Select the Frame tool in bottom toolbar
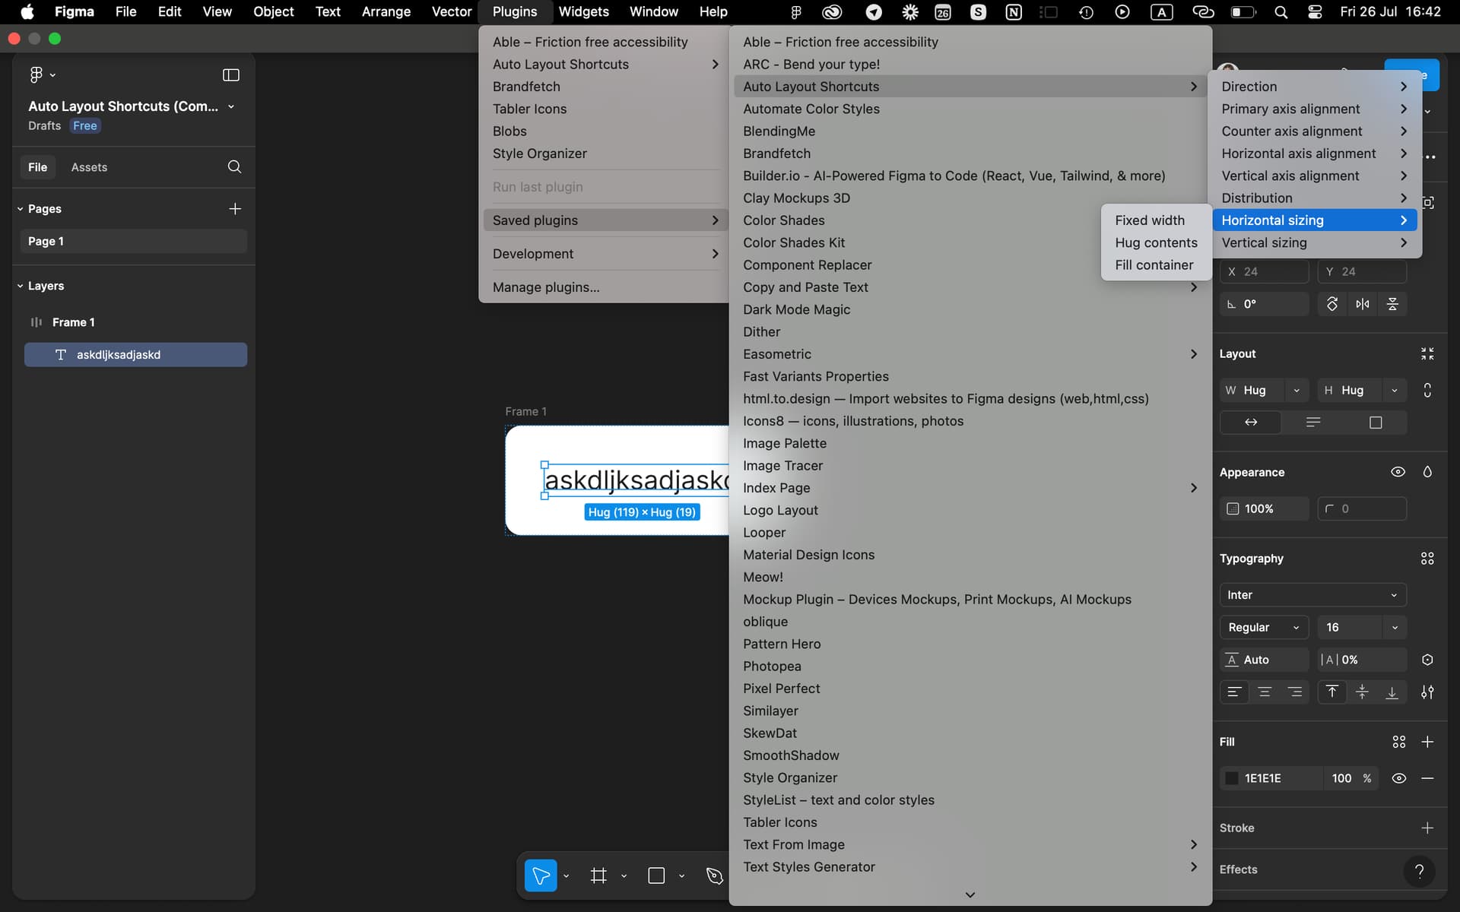Screen dimensions: 1460x912 click(598, 876)
